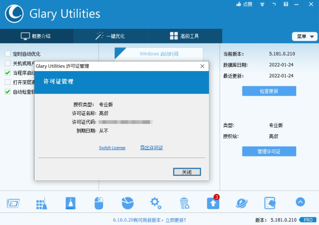319x225 pixels.
Task: Open the disk space pie chart tool
Action: (x=128, y=203)
